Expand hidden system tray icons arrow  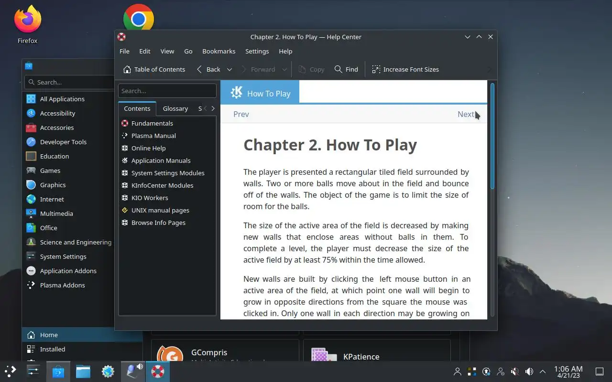543,371
